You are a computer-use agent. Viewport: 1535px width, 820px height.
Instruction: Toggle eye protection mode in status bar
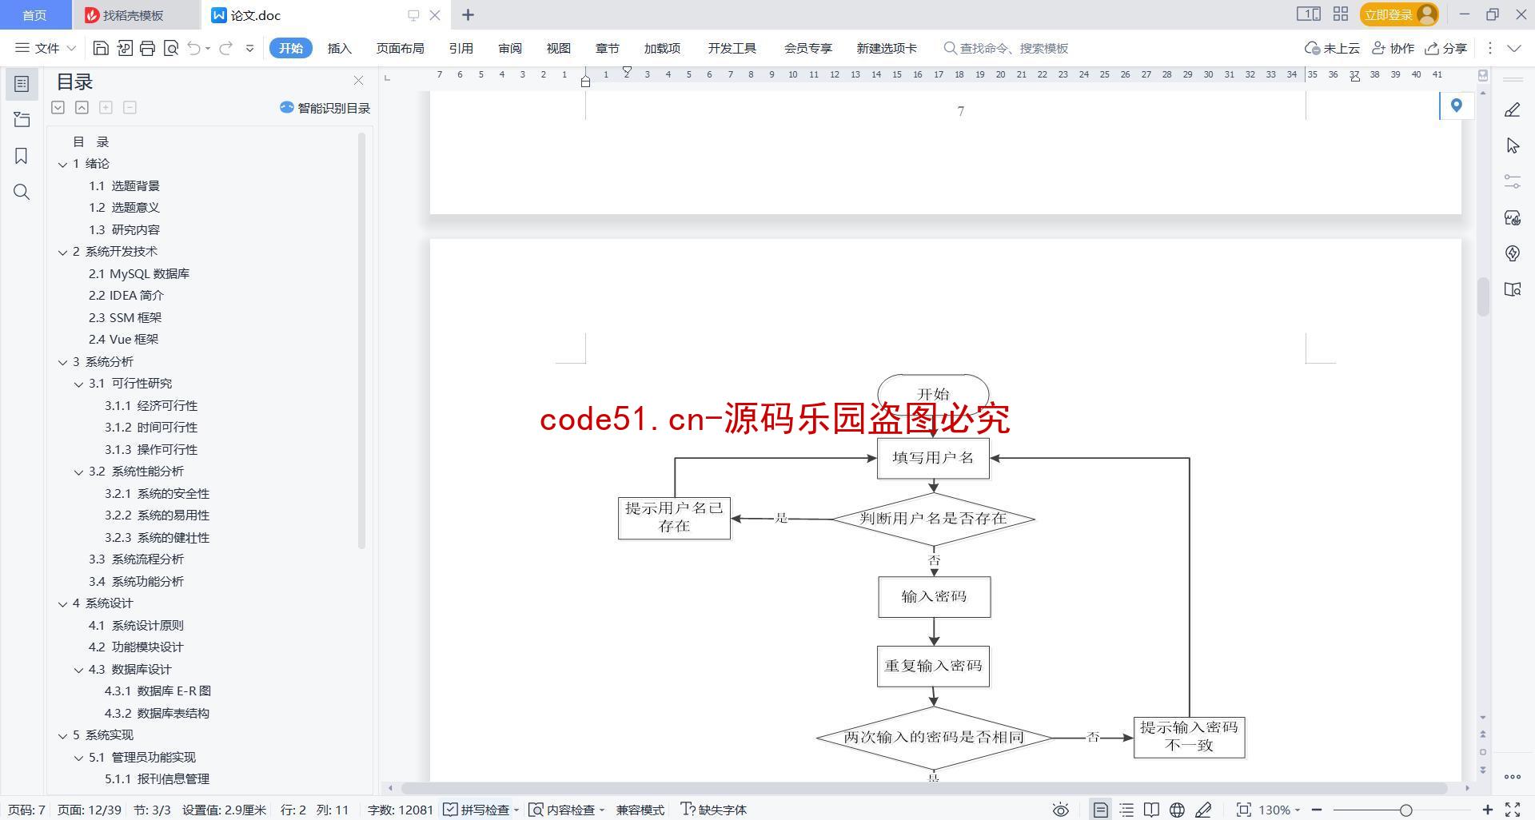pyautogui.click(x=1060, y=810)
